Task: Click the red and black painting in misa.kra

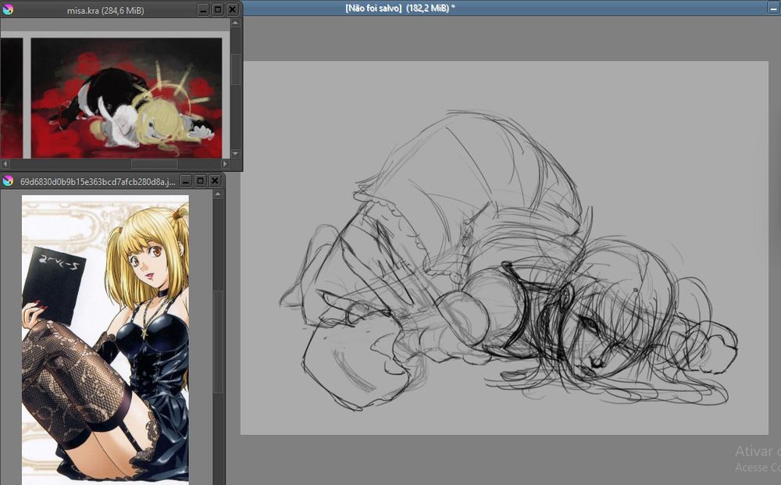Action: click(x=125, y=98)
